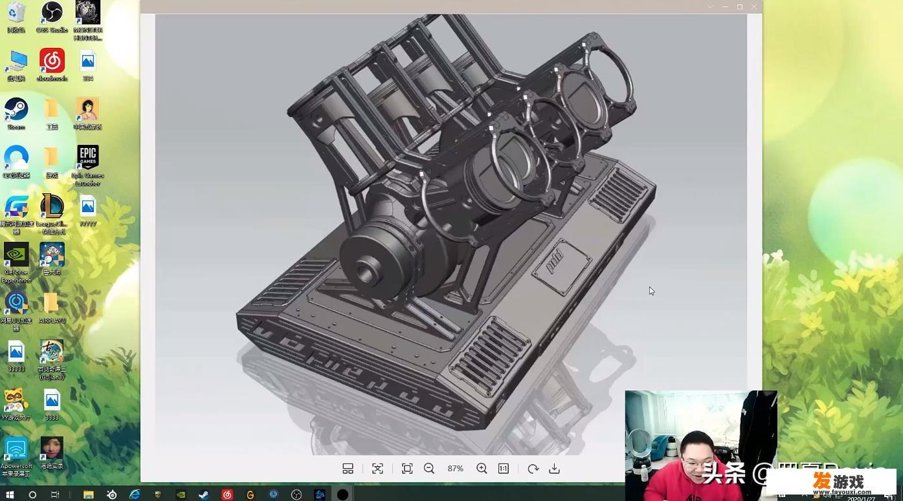Open the folder next to the Steam icon
Image resolution: width=903 pixels, height=501 pixels.
[52, 114]
